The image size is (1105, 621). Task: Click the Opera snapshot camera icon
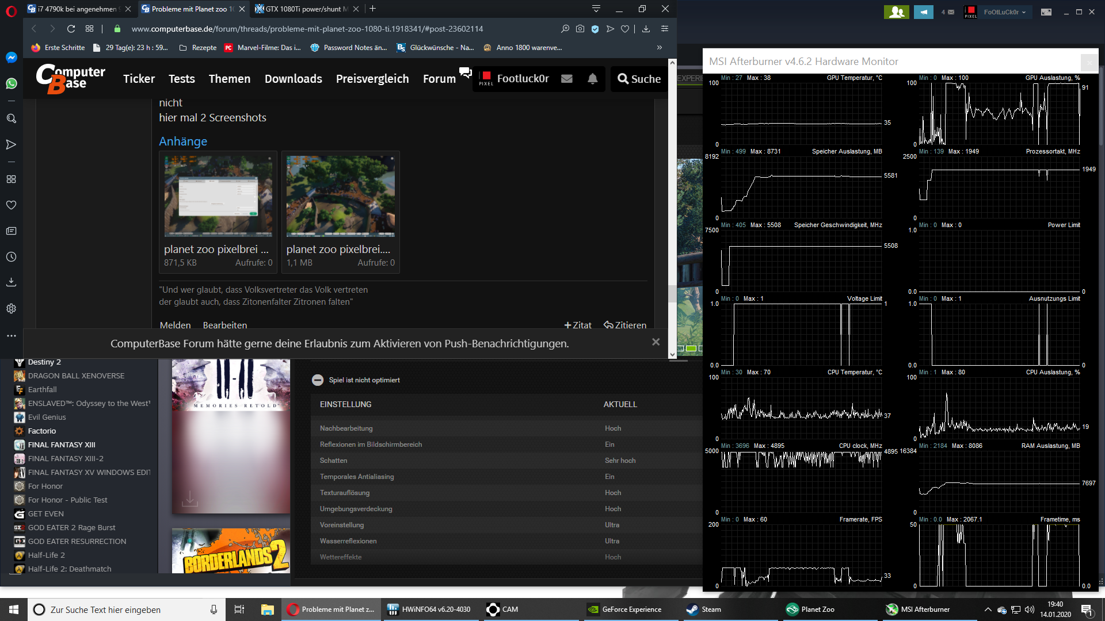[x=580, y=29]
